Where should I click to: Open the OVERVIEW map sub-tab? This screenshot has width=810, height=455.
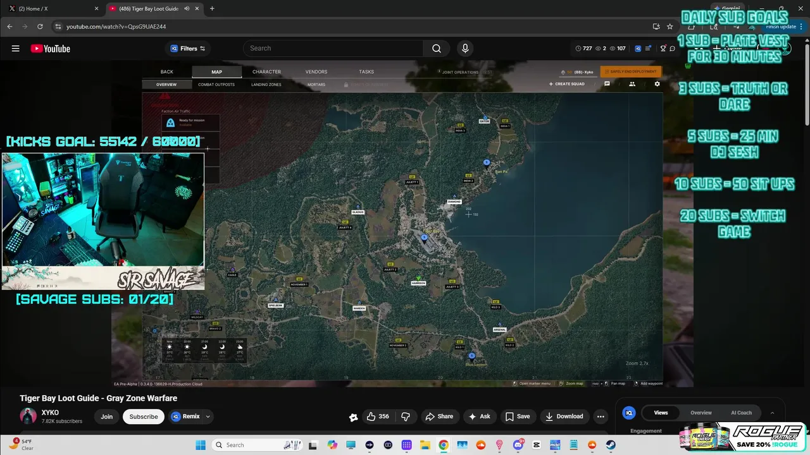166,85
